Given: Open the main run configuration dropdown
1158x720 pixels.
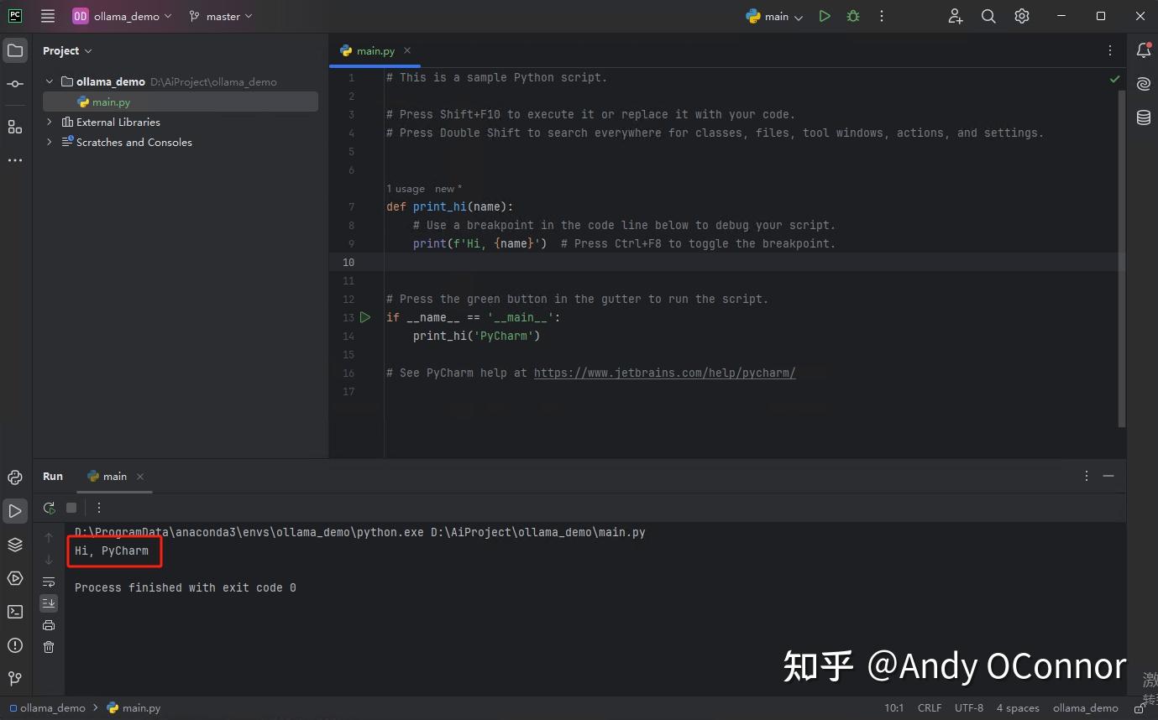Looking at the screenshot, I should pos(773,16).
